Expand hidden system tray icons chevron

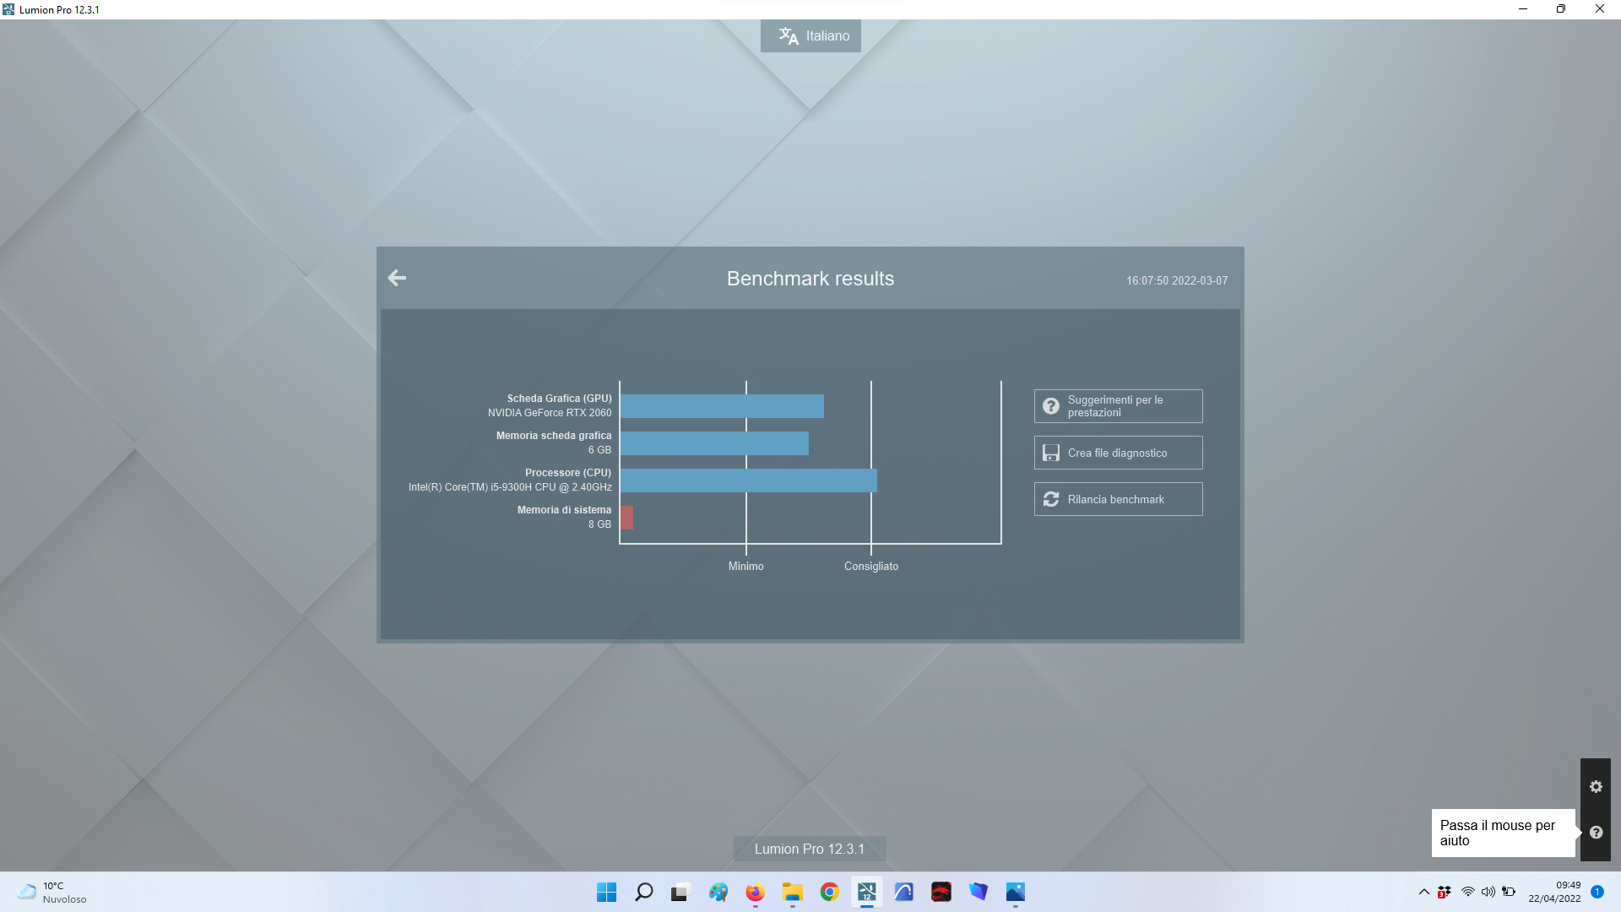pos(1423,893)
